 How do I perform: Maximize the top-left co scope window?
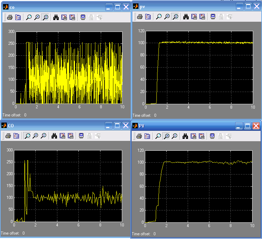pos(117,7)
